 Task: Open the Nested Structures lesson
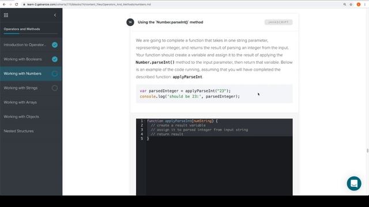[18, 131]
